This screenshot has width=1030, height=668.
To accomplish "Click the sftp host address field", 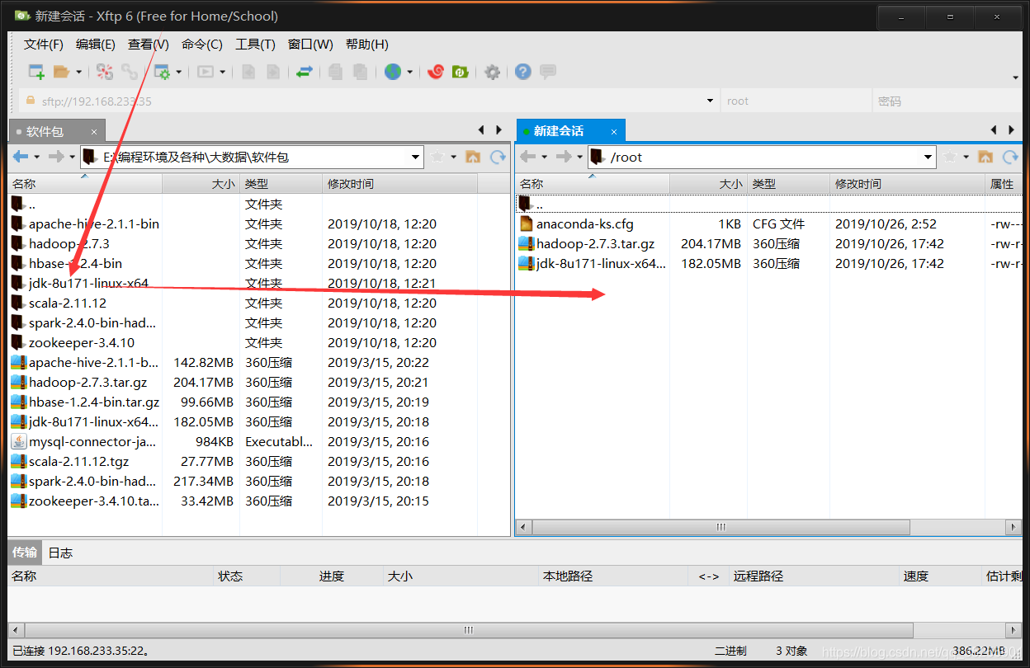I will click(369, 101).
